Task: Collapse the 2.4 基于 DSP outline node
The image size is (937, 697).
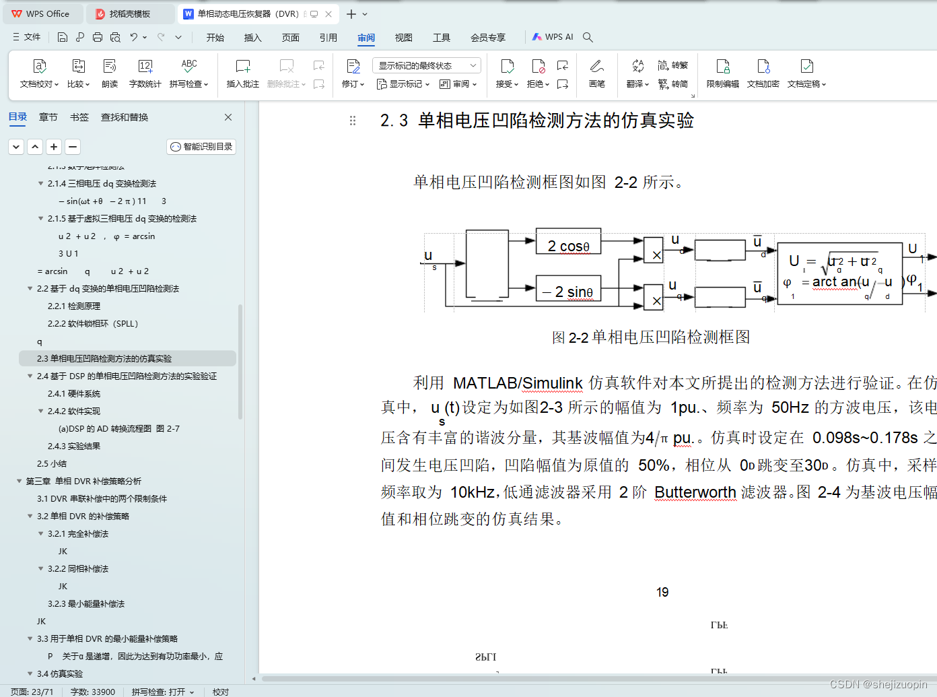Action: [30, 376]
